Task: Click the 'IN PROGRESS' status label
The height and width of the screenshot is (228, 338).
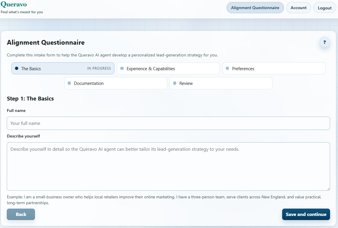Action: (x=99, y=68)
